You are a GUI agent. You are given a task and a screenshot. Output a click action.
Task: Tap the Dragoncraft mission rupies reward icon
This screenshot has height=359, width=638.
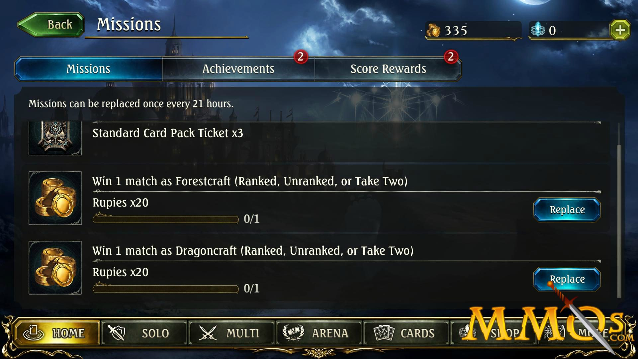pyautogui.click(x=55, y=268)
